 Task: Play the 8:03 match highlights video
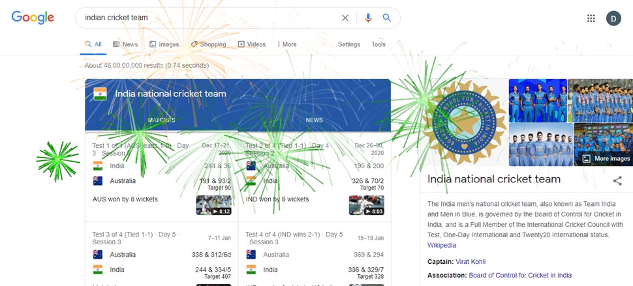[366, 205]
